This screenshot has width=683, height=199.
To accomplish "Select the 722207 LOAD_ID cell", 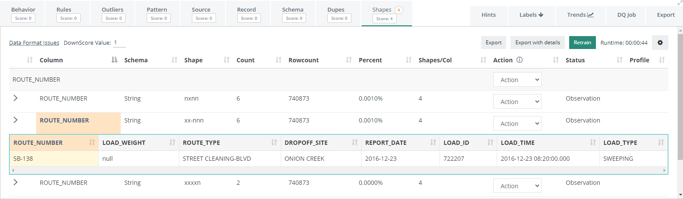I will point(468,159).
